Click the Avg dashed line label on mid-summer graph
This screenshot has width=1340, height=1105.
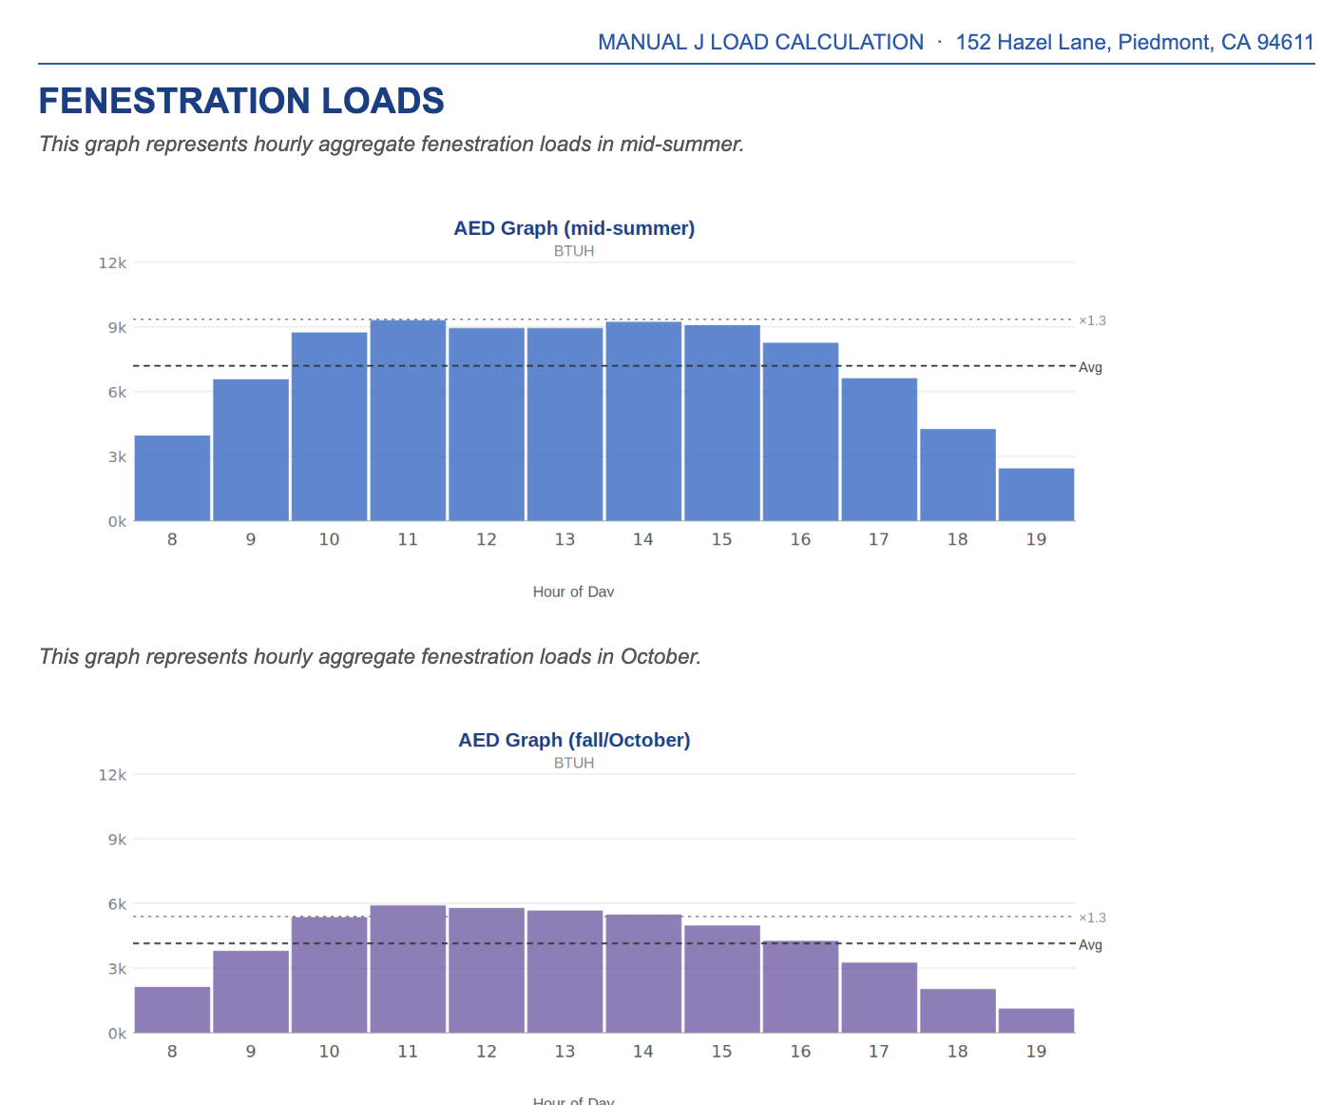point(1090,367)
